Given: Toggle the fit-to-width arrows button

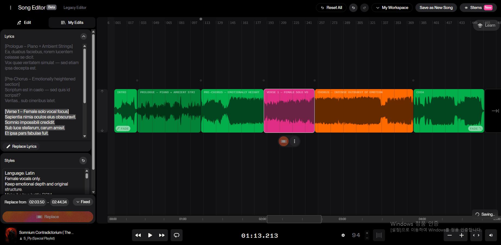Looking at the screenshot, I should click(x=476, y=235).
